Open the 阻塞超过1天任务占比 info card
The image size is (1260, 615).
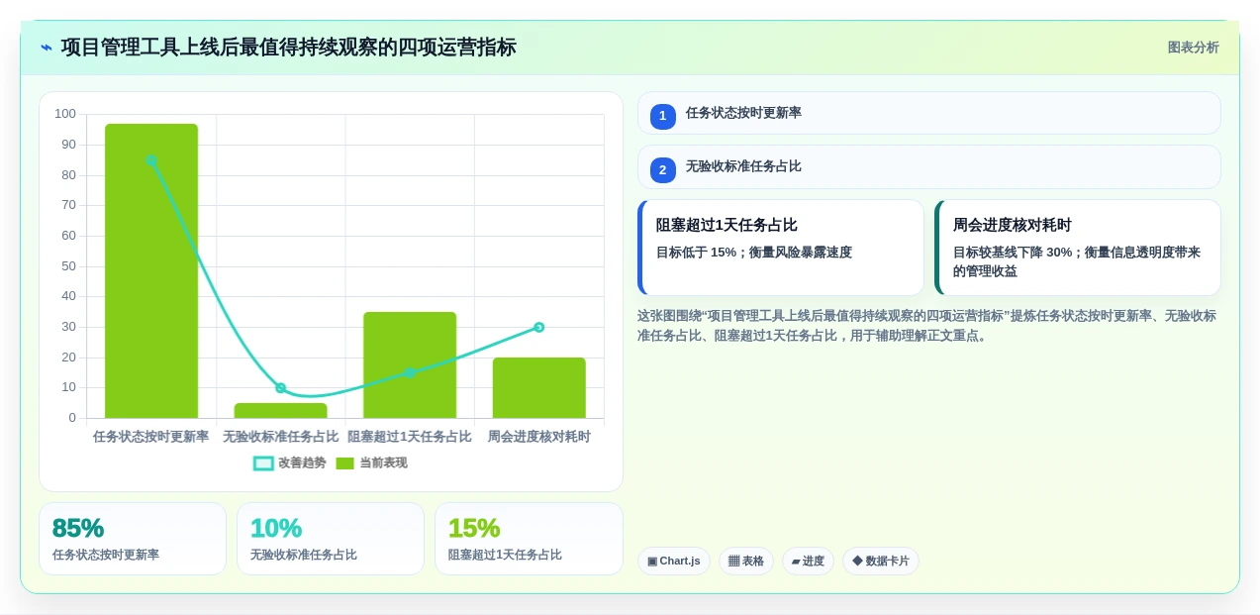(780, 248)
